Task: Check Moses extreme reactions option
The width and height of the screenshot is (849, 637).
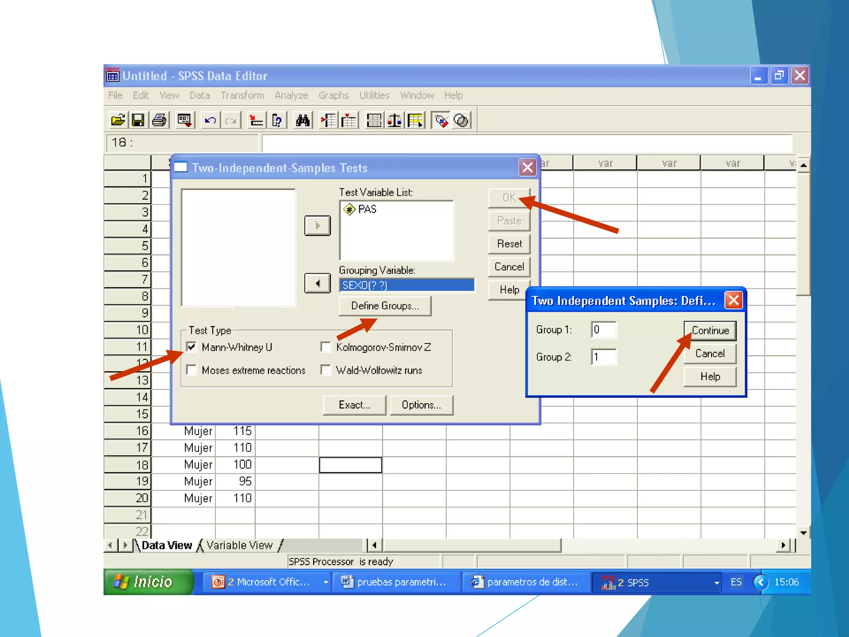Action: 192,370
